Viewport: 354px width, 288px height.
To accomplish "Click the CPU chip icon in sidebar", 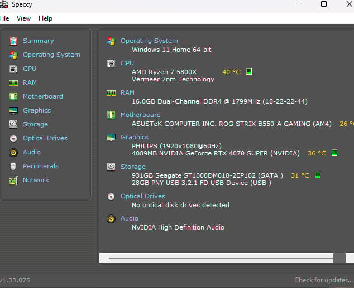I will click(13, 69).
